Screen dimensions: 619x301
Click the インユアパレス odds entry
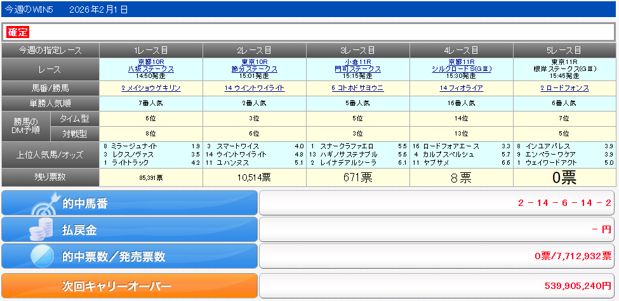(564, 146)
